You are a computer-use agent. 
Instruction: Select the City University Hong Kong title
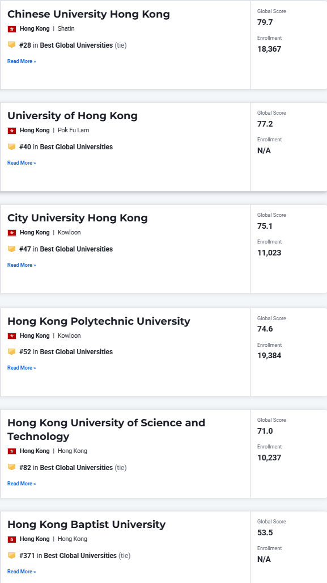pos(78,218)
